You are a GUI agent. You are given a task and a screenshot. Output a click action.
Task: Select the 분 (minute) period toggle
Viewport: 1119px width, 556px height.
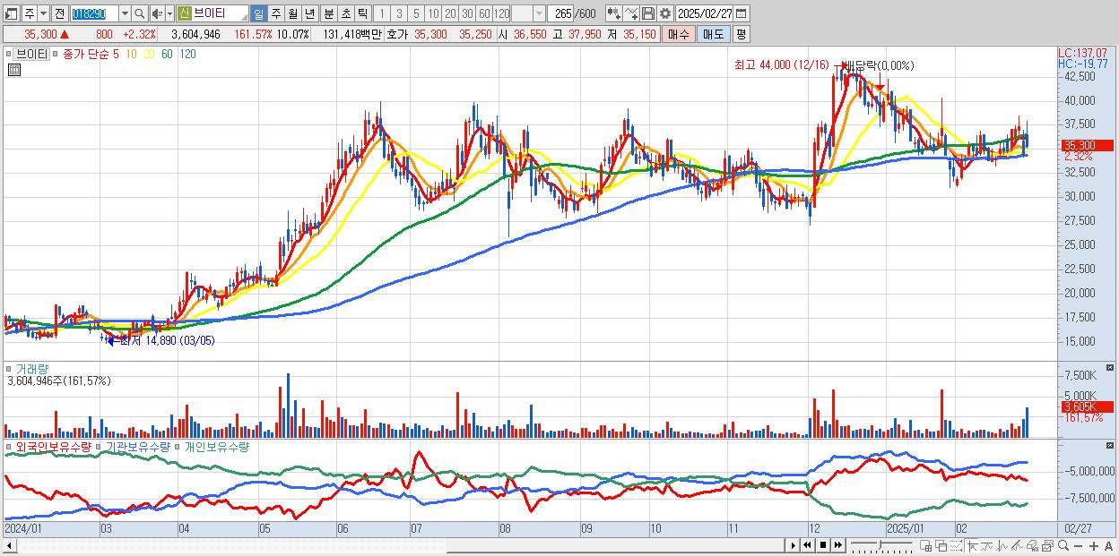click(x=328, y=13)
